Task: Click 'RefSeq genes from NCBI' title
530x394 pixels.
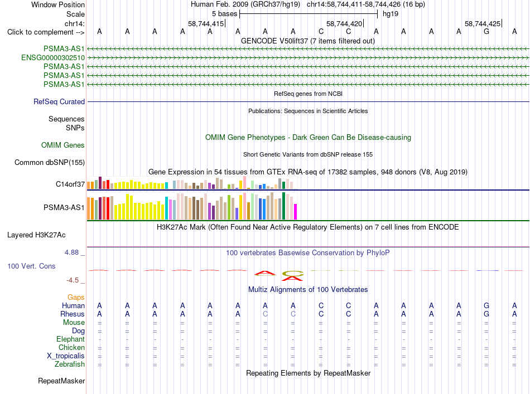Action: coord(308,94)
